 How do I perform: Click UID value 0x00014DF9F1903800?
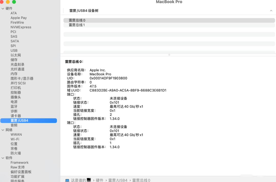click(x=108, y=78)
